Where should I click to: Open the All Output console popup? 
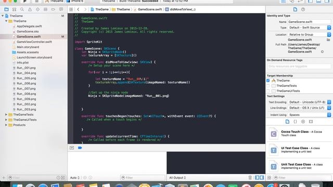point(177,178)
